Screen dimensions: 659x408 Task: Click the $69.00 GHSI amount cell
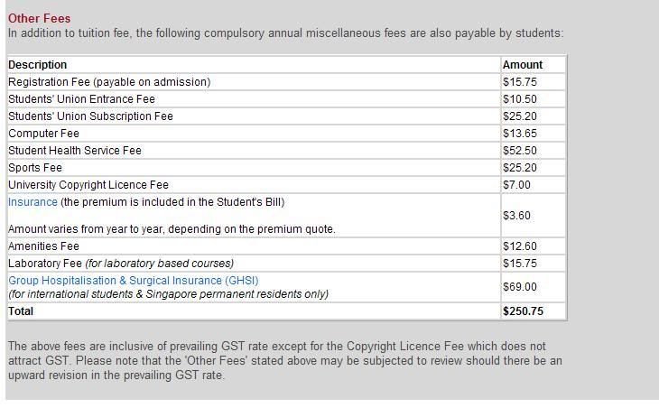click(x=520, y=287)
